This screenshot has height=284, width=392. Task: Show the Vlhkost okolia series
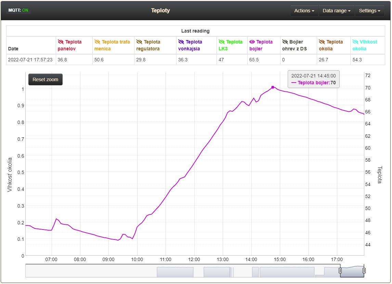point(355,42)
